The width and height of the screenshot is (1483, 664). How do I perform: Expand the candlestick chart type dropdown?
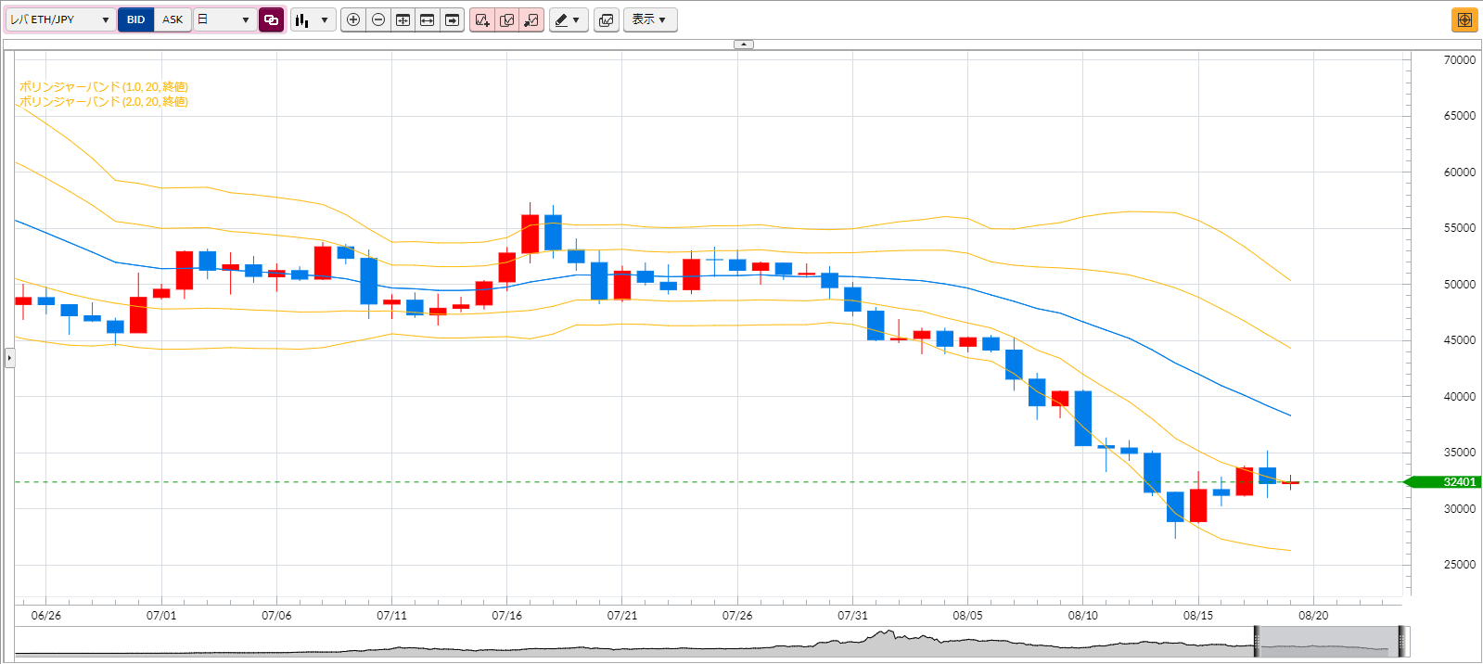tap(313, 19)
